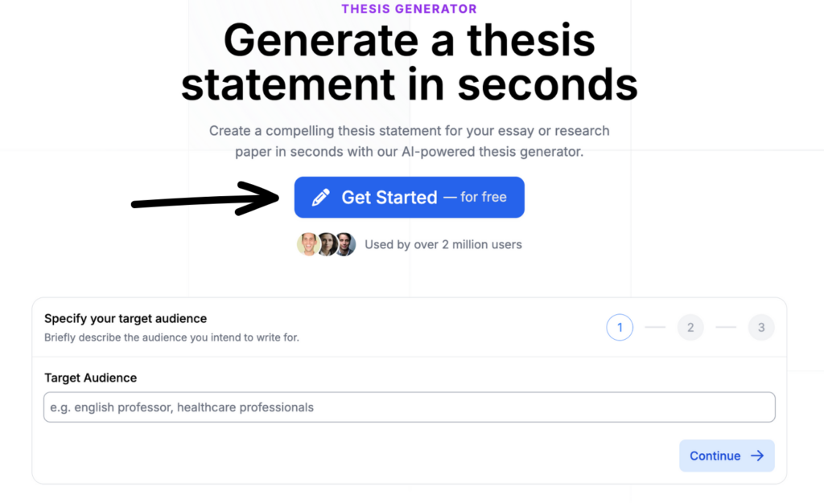Click the Generate a thesis statement headline

click(411, 62)
